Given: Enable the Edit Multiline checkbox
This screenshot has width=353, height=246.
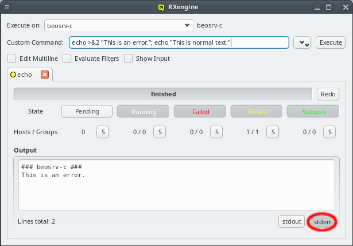Looking at the screenshot, I should (11, 58).
